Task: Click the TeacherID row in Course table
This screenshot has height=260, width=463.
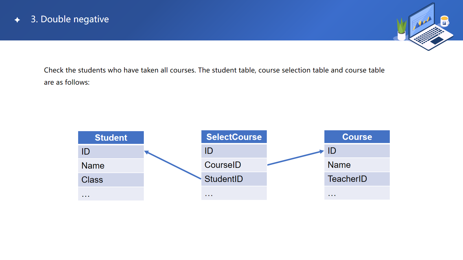Action: [x=357, y=179]
